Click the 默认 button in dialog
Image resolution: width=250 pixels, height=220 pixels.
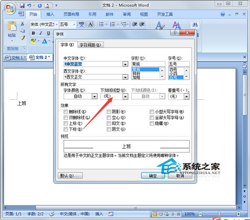70,176
